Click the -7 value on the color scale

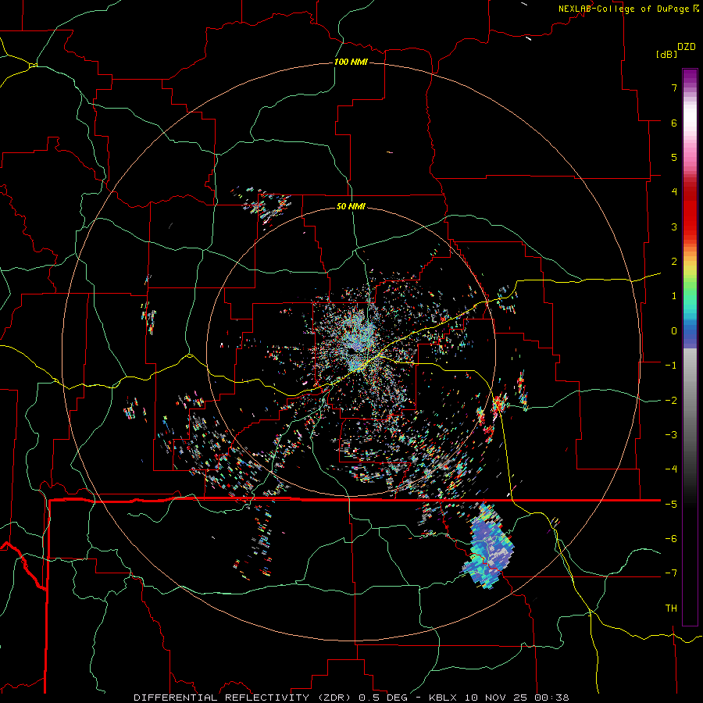tap(671, 573)
